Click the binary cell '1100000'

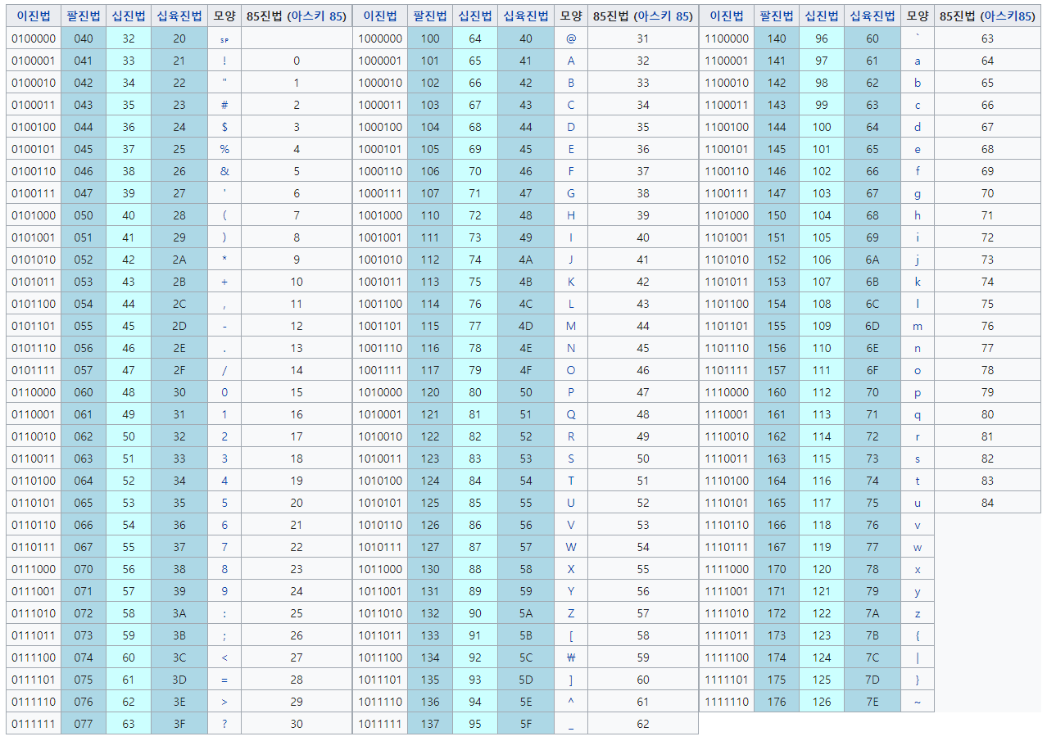click(x=727, y=38)
